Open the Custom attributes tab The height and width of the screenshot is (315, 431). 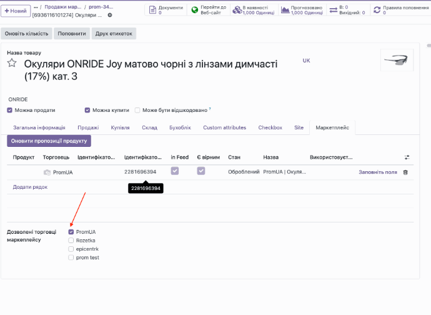[225, 127]
